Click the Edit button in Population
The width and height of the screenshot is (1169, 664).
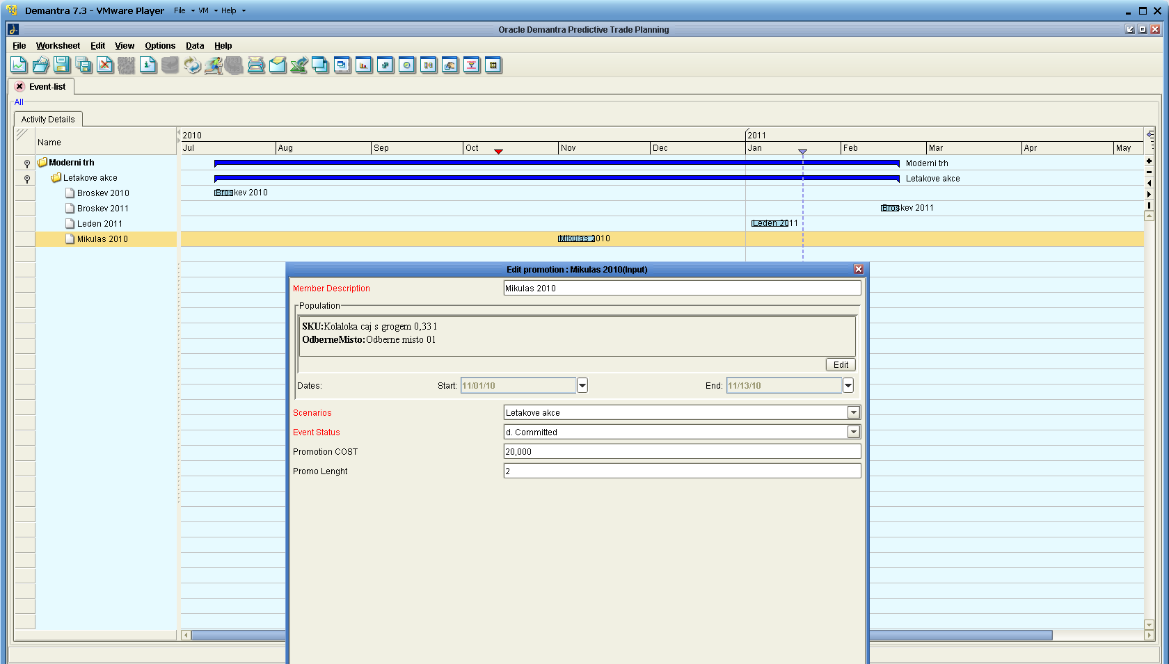pos(841,364)
